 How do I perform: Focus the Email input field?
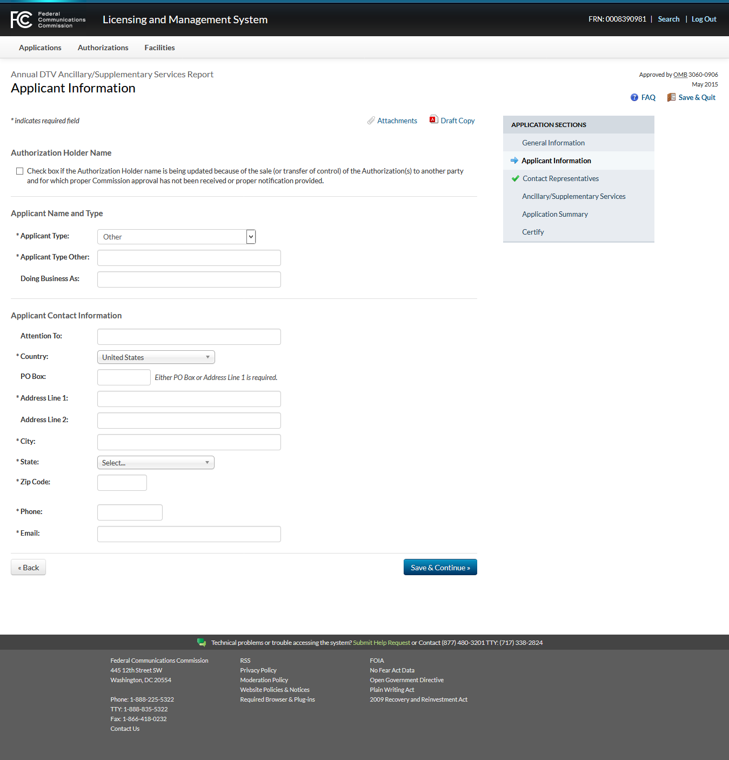click(x=189, y=534)
